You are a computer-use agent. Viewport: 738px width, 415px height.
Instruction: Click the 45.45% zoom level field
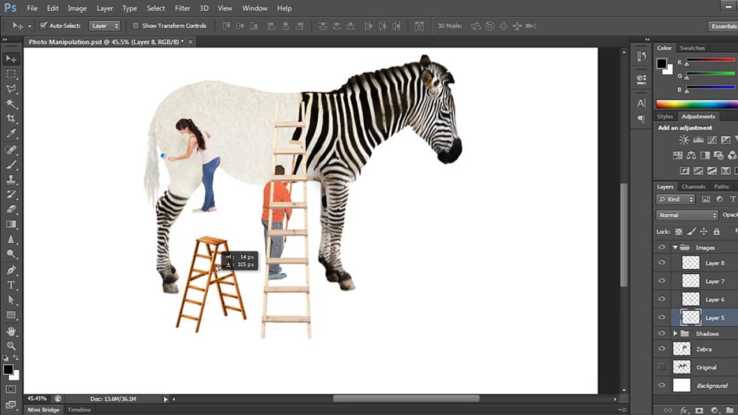coord(38,398)
